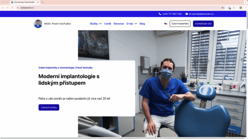Open the Ceník menu item
The height and width of the screenshot is (139, 248).
108,24
